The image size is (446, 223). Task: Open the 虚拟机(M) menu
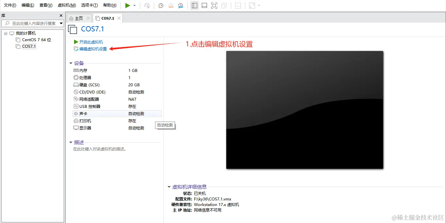(67, 5)
